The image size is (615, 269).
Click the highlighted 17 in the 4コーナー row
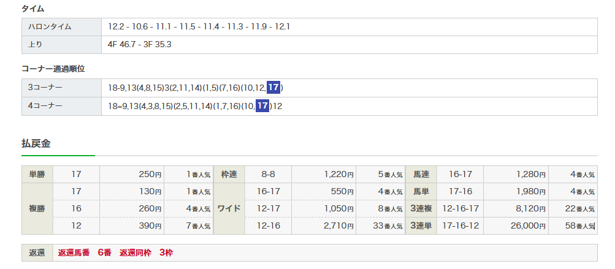(x=262, y=106)
